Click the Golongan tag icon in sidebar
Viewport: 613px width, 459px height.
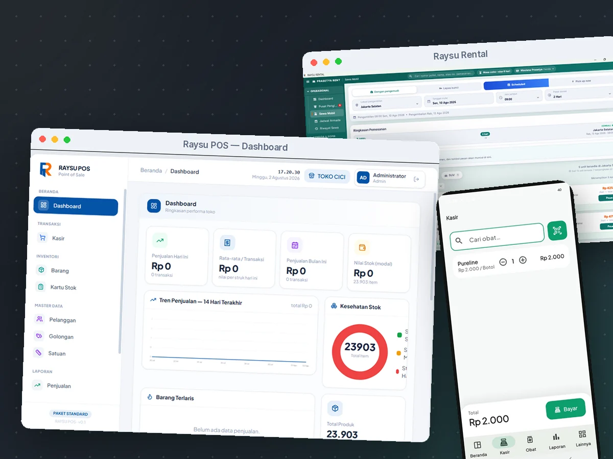(39, 336)
